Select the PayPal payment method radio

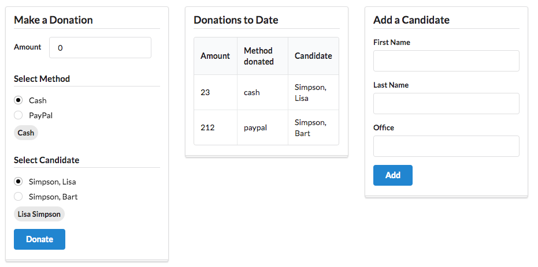click(x=18, y=115)
